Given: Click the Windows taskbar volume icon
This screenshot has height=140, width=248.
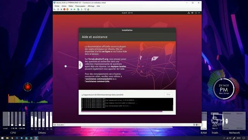Looking at the screenshot, I should [x=230, y=138].
